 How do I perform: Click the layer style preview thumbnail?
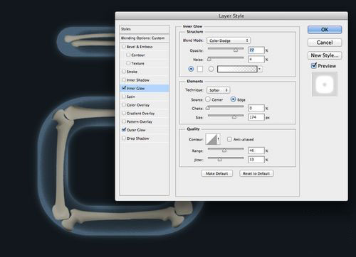pos(325,84)
